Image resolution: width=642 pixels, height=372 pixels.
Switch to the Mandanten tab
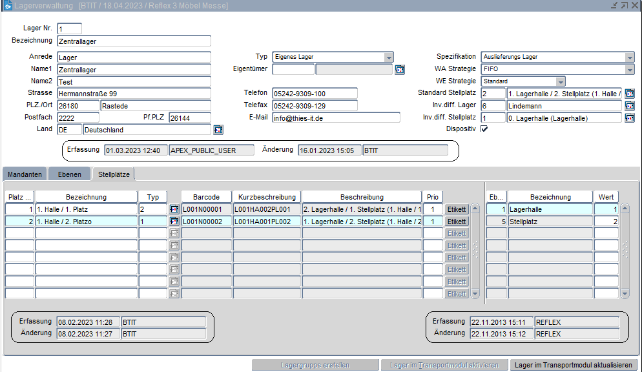pyautogui.click(x=25, y=174)
